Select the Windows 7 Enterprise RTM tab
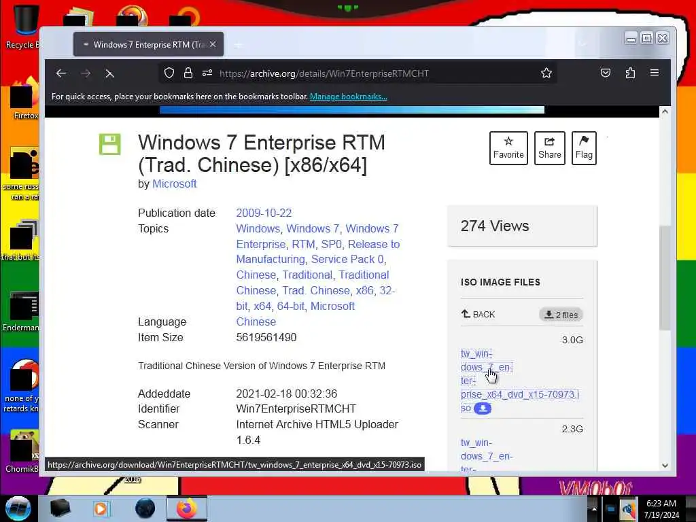The height and width of the screenshot is (522, 696). 148,44
